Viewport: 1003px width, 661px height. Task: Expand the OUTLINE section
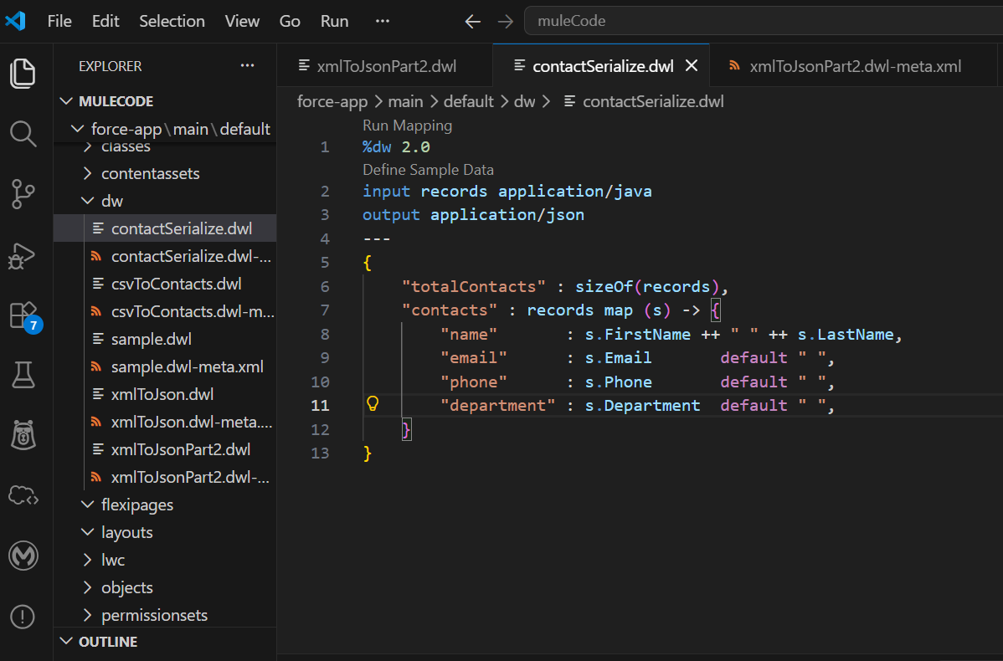point(108,642)
